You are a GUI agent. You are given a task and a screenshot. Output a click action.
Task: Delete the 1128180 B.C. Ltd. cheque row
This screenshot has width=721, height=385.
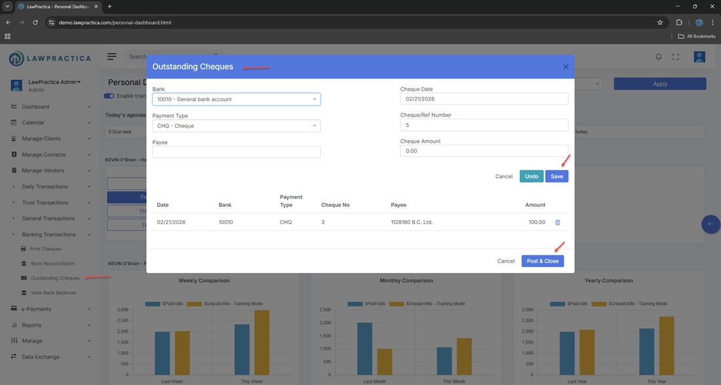pyautogui.click(x=558, y=223)
